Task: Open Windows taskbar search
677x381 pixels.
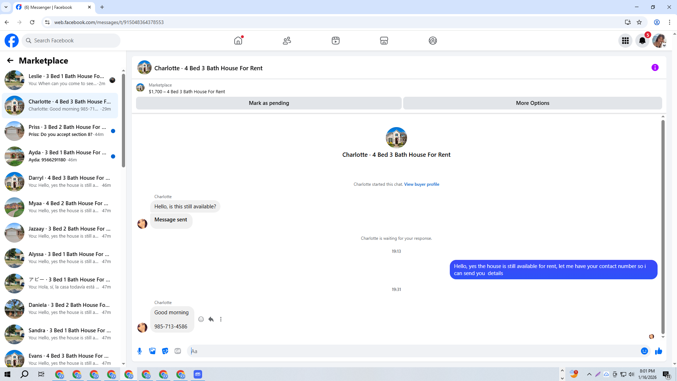Action: coord(24,374)
